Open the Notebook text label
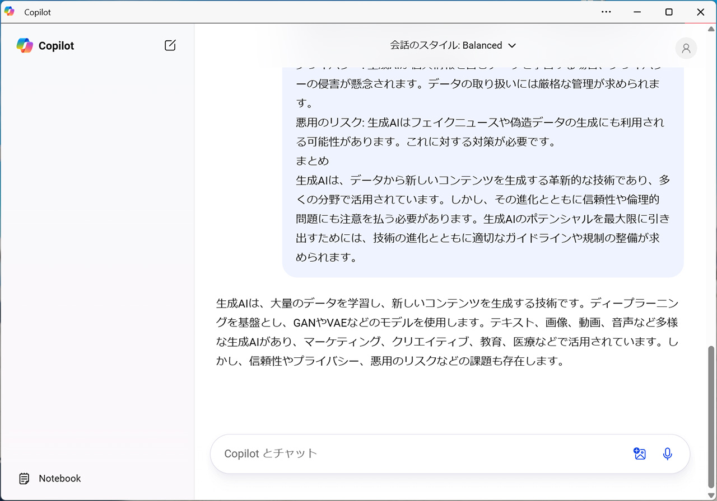Viewport: 717px width, 501px height. pyautogui.click(x=59, y=479)
